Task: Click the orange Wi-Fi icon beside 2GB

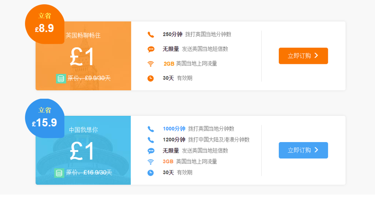Action: tap(151, 64)
